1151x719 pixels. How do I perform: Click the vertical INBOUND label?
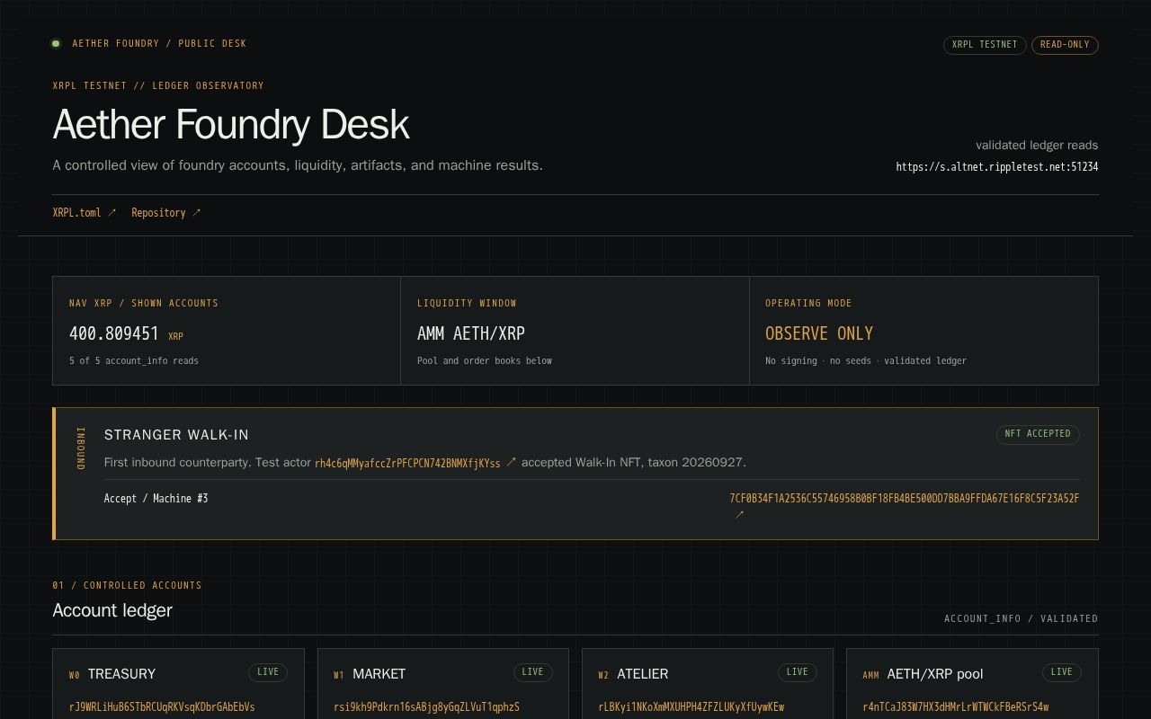[x=80, y=448]
